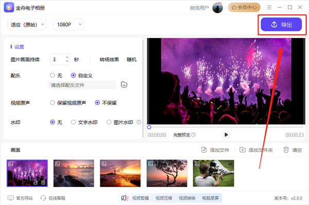Click the user avatar picture
Image resolution: width=309 pixels, height=205 pixels.
(217, 8)
